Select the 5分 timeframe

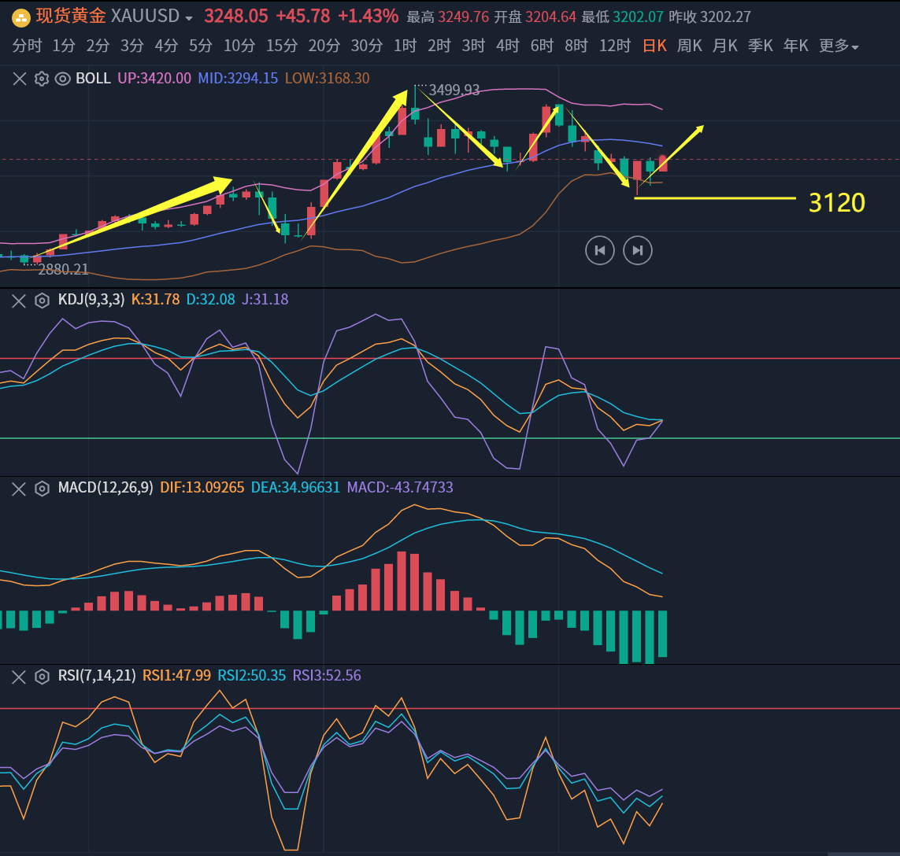[x=201, y=46]
